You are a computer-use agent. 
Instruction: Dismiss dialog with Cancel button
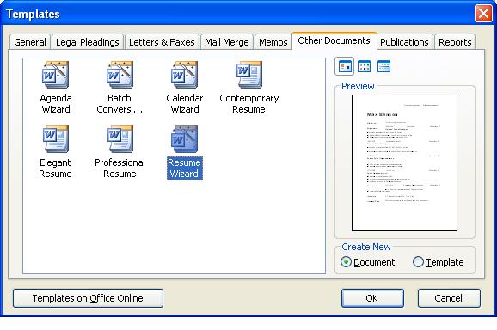(449, 298)
